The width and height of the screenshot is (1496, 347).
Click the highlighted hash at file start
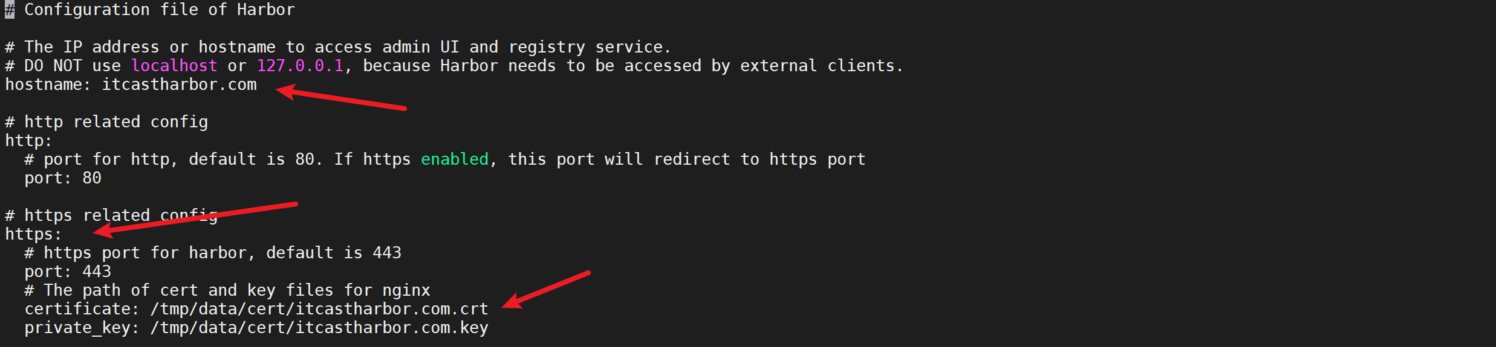click(10, 10)
